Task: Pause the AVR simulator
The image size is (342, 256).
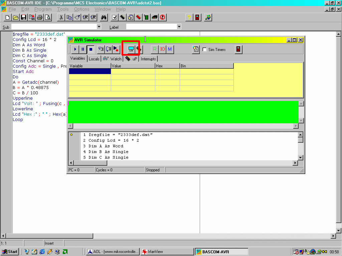Action: [83, 49]
